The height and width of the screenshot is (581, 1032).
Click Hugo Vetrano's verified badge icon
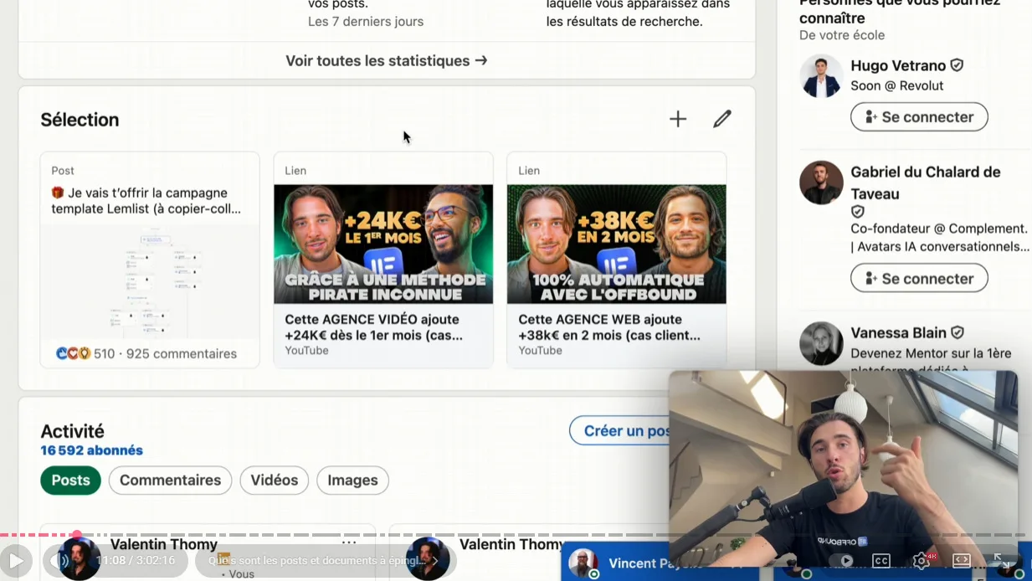pyautogui.click(x=957, y=65)
